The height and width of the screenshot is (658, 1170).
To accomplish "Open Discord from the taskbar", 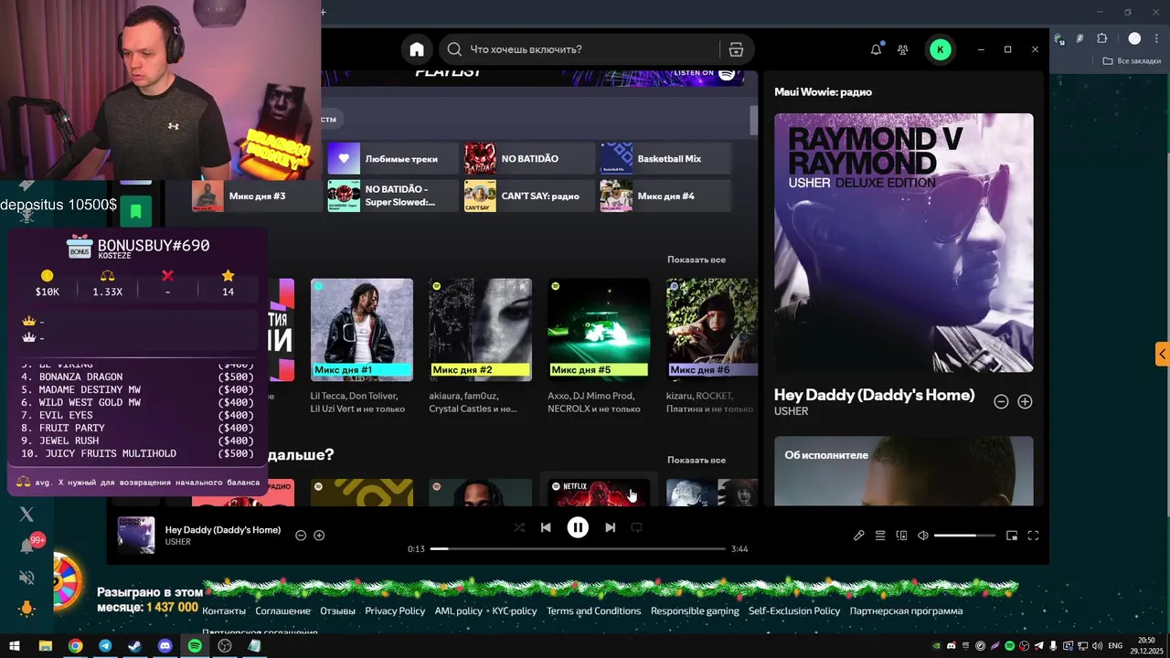I will click(x=165, y=645).
